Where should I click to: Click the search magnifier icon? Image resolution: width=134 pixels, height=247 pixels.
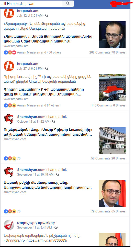(x=68, y=4)
